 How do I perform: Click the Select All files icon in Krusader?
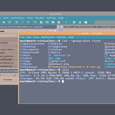[x=17, y=22]
